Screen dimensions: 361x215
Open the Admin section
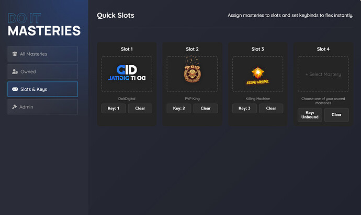42,107
